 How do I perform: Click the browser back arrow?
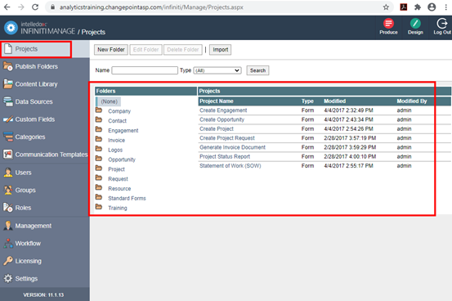[x=7, y=7]
